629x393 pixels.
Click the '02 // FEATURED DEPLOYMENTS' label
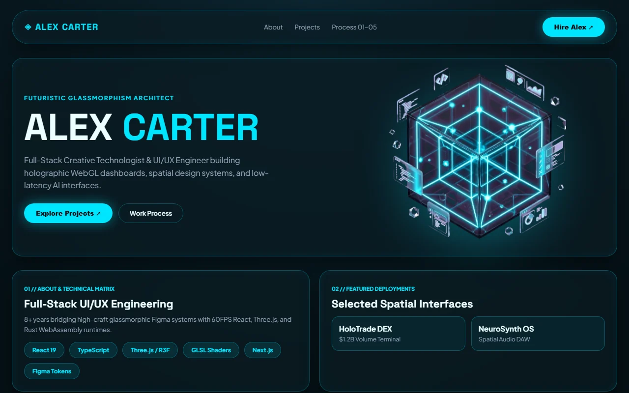(x=373, y=289)
